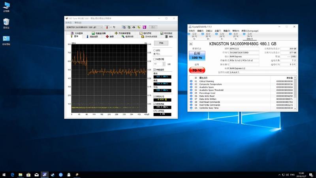The height and width of the screenshot is (178, 316).
Task: Click the short stroke value field showing 40
Action: 158,64
